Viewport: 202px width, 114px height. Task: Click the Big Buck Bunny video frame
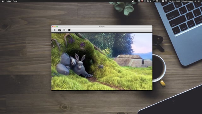pos(102,62)
